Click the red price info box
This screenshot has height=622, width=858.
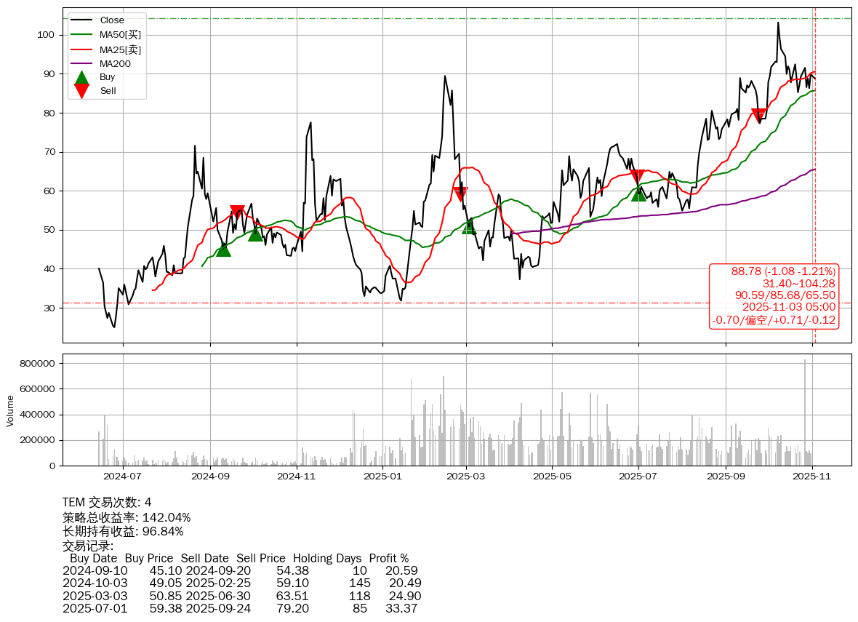pyautogui.click(x=774, y=296)
